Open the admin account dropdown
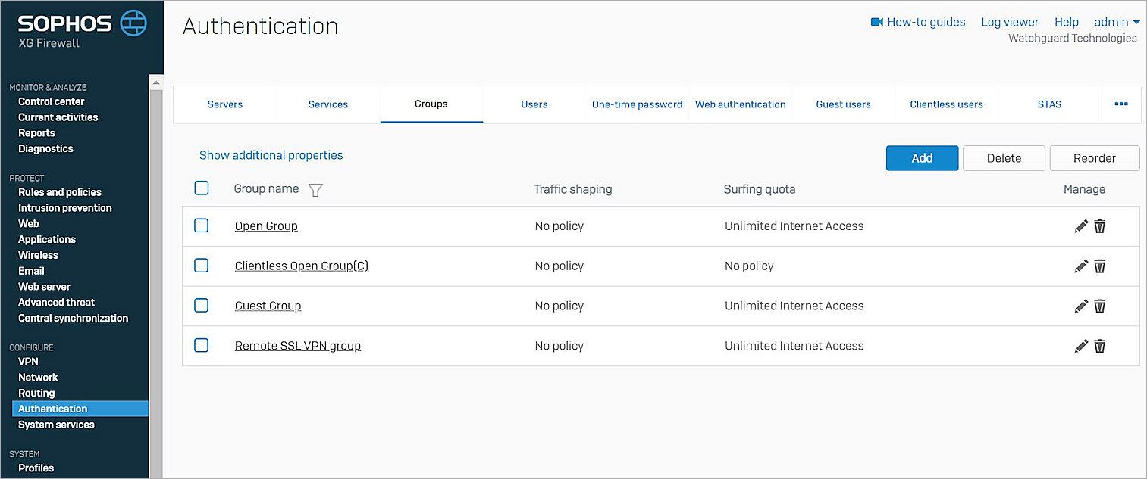Image resolution: width=1147 pixels, height=479 pixels. pos(1116,22)
